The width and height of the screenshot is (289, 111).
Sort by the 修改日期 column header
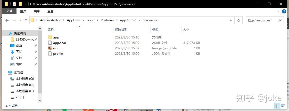[x=121, y=29]
